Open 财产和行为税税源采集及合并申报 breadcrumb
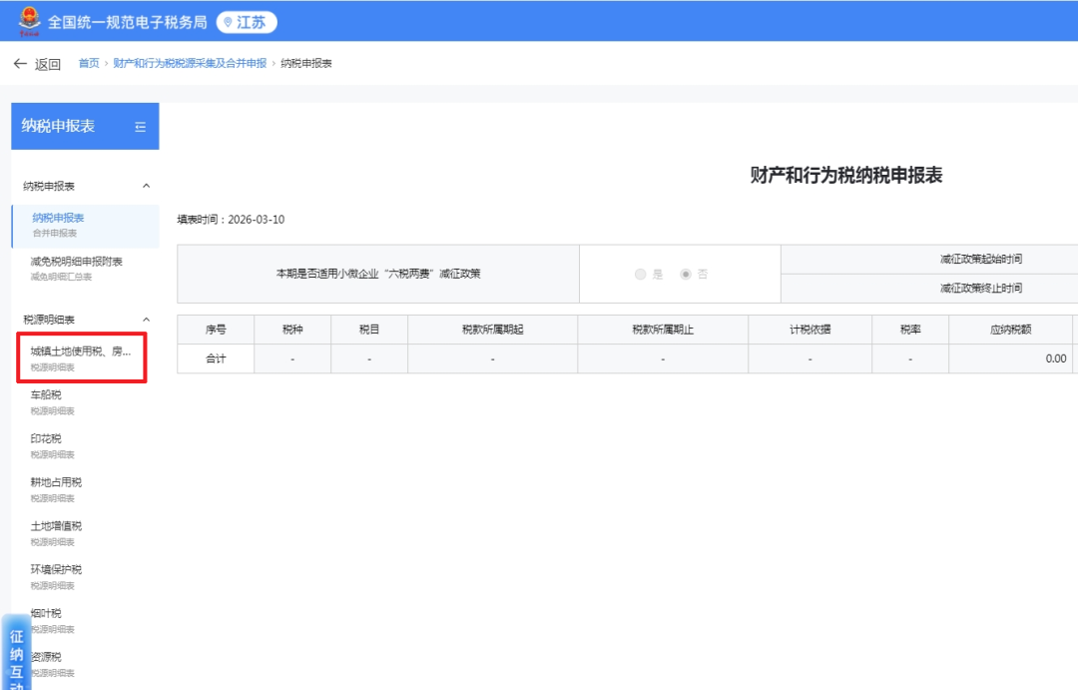Viewport: 1078px width, 690px height. (190, 63)
